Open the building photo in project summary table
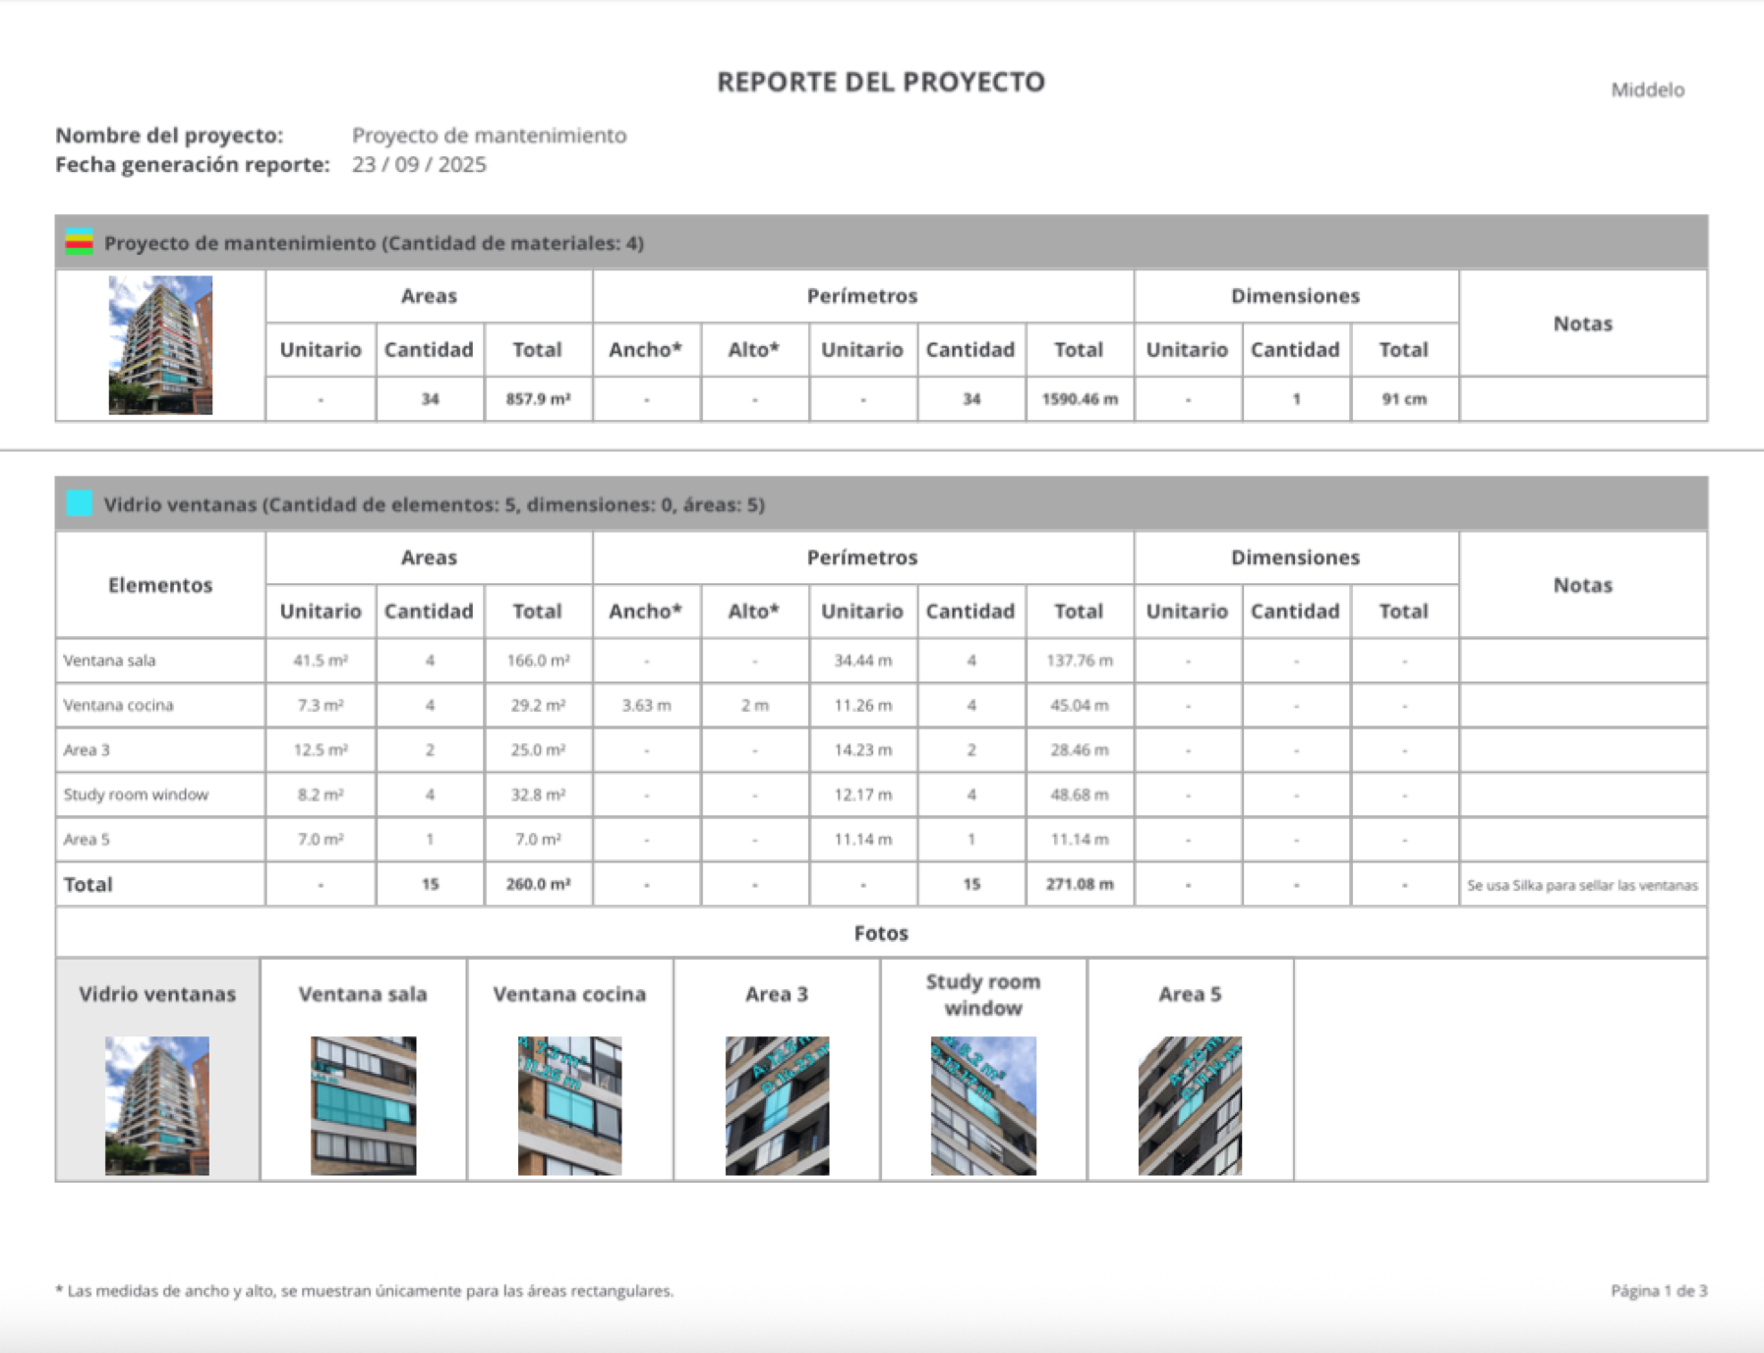 pyautogui.click(x=160, y=345)
